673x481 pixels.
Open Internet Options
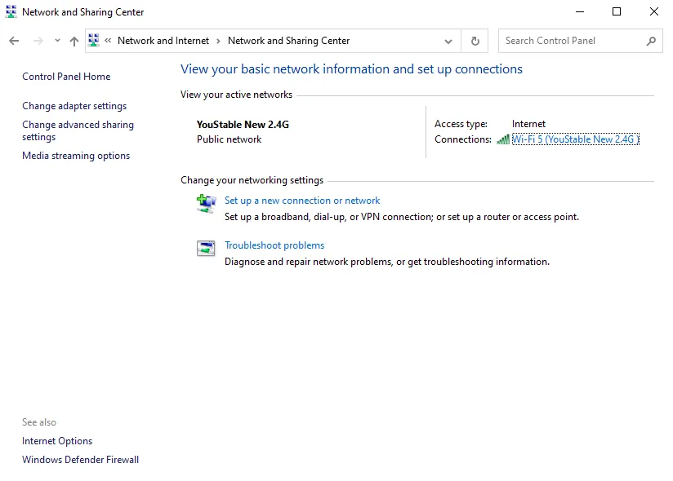[57, 441]
